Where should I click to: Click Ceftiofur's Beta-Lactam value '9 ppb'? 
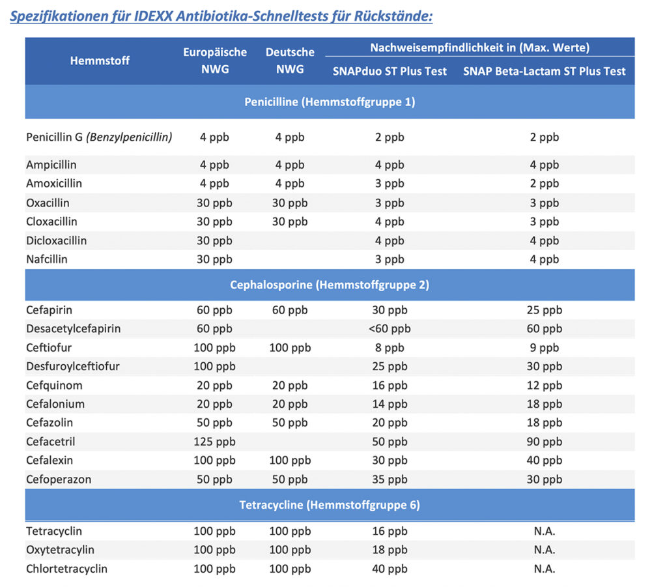[544, 347]
